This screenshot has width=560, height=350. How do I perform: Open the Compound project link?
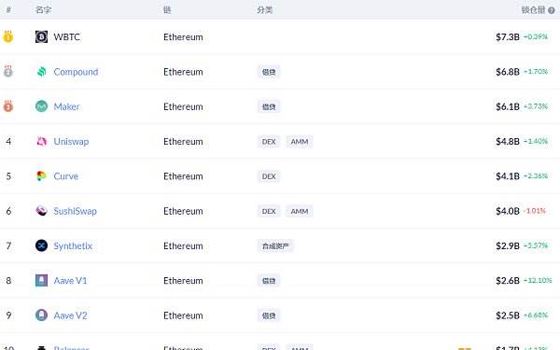click(x=76, y=72)
